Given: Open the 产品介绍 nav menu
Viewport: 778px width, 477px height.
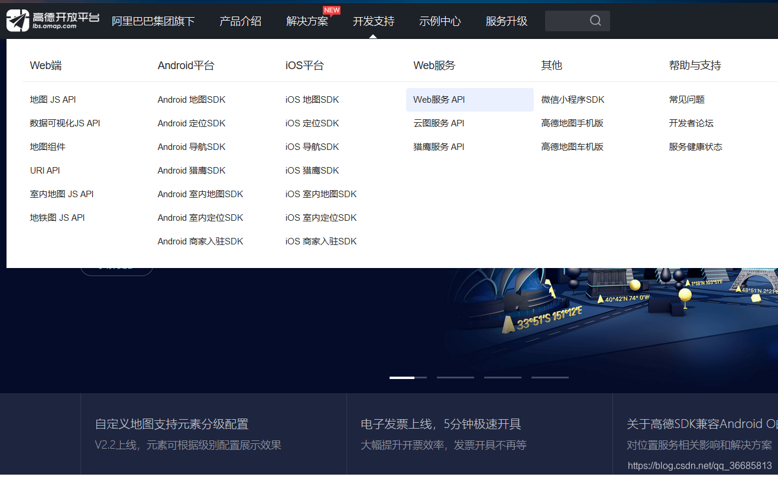Looking at the screenshot, I should point(240,21).
